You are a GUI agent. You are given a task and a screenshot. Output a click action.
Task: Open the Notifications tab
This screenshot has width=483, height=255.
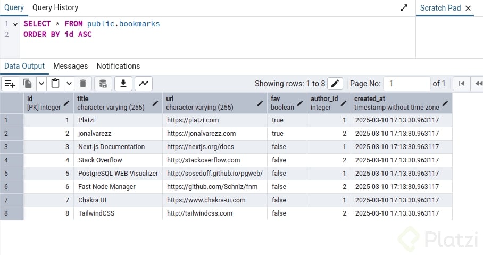pos(118,66)
